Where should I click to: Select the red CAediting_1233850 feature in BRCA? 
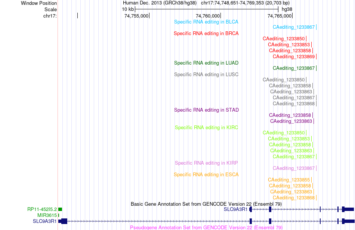284,39
